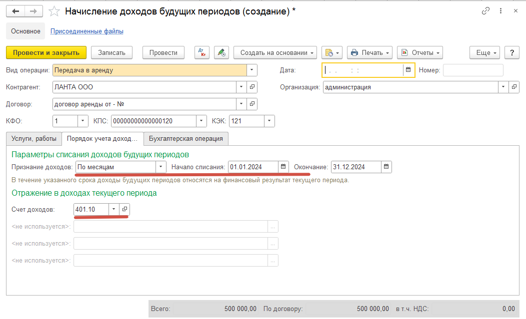Click ellipsis of third не используется field

pos(272,261)
